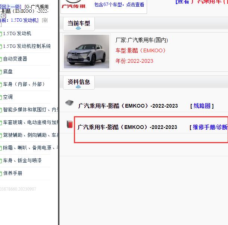Image resolution: width=228 pixels, height=225 pixels.
Task: Open the 线路图 link
Action: tap(202, 106)
